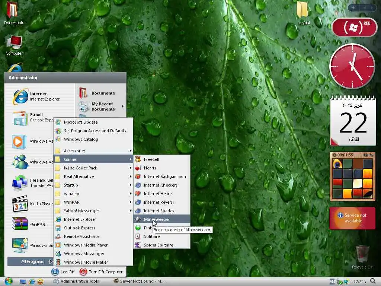Click the Hearts game icon
The width and height of the screenshot is (381, 286).
(138, 168)
